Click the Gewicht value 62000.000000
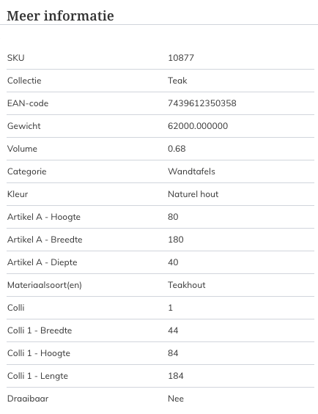This screenshot has height=414, width=318. coord(198,126)
